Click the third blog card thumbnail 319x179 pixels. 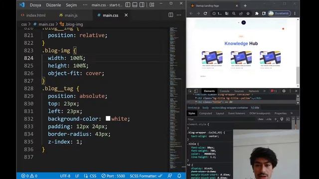[270, 58]
